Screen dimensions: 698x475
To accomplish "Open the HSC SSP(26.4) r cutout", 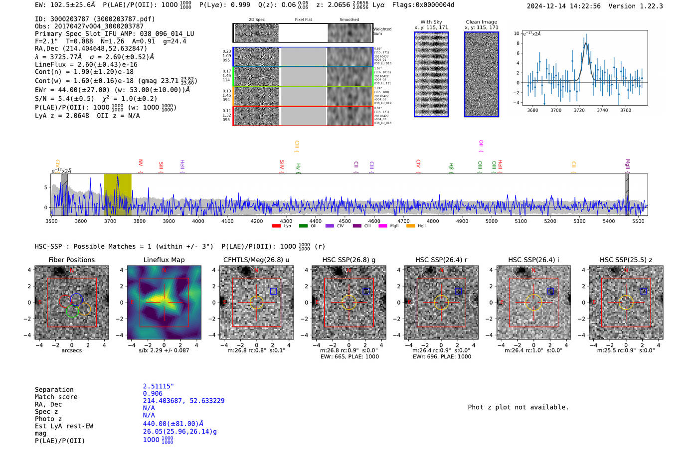I will (x=441, y=302).
